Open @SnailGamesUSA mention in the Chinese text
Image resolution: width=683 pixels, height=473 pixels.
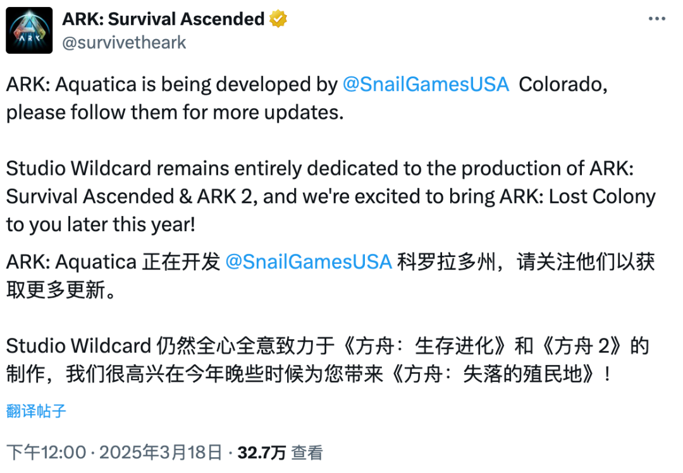309,262
